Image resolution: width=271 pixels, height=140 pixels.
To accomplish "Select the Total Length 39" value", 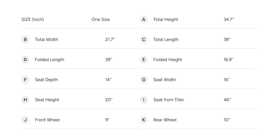I will (x=227, y=40).
